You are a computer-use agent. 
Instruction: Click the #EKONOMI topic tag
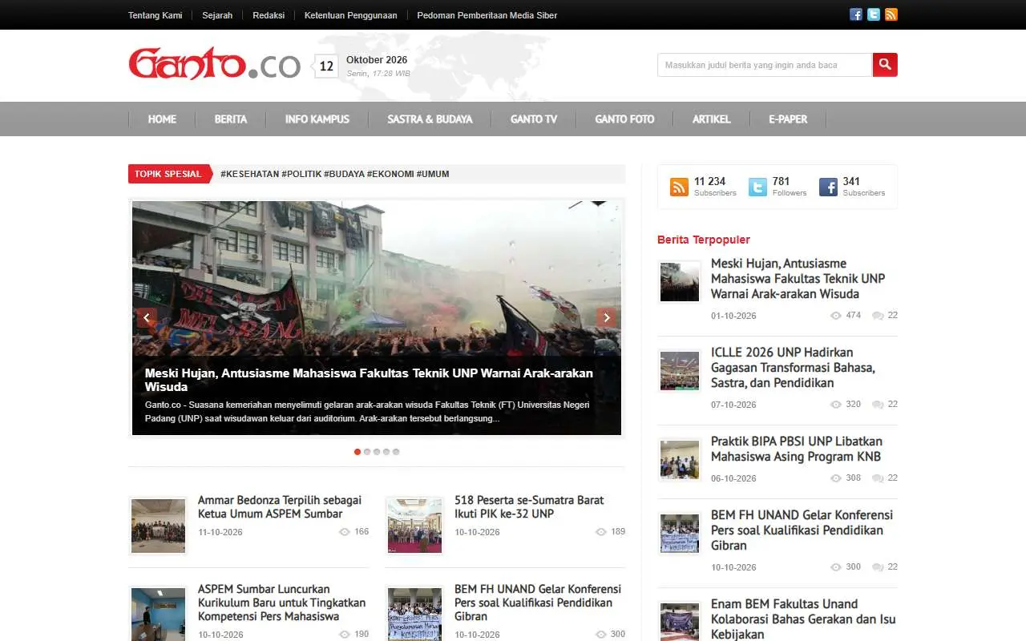pos(390,174)
